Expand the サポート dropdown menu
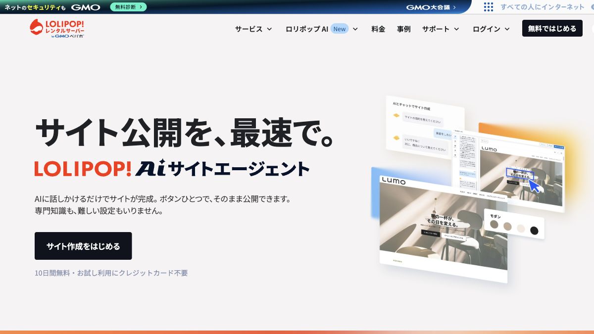This screenshot has height=334, width=594. point(441,29)
